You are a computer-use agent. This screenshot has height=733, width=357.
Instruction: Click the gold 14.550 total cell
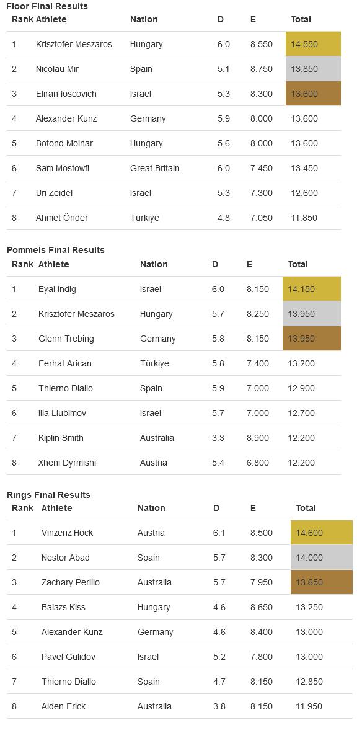(313, 44)
